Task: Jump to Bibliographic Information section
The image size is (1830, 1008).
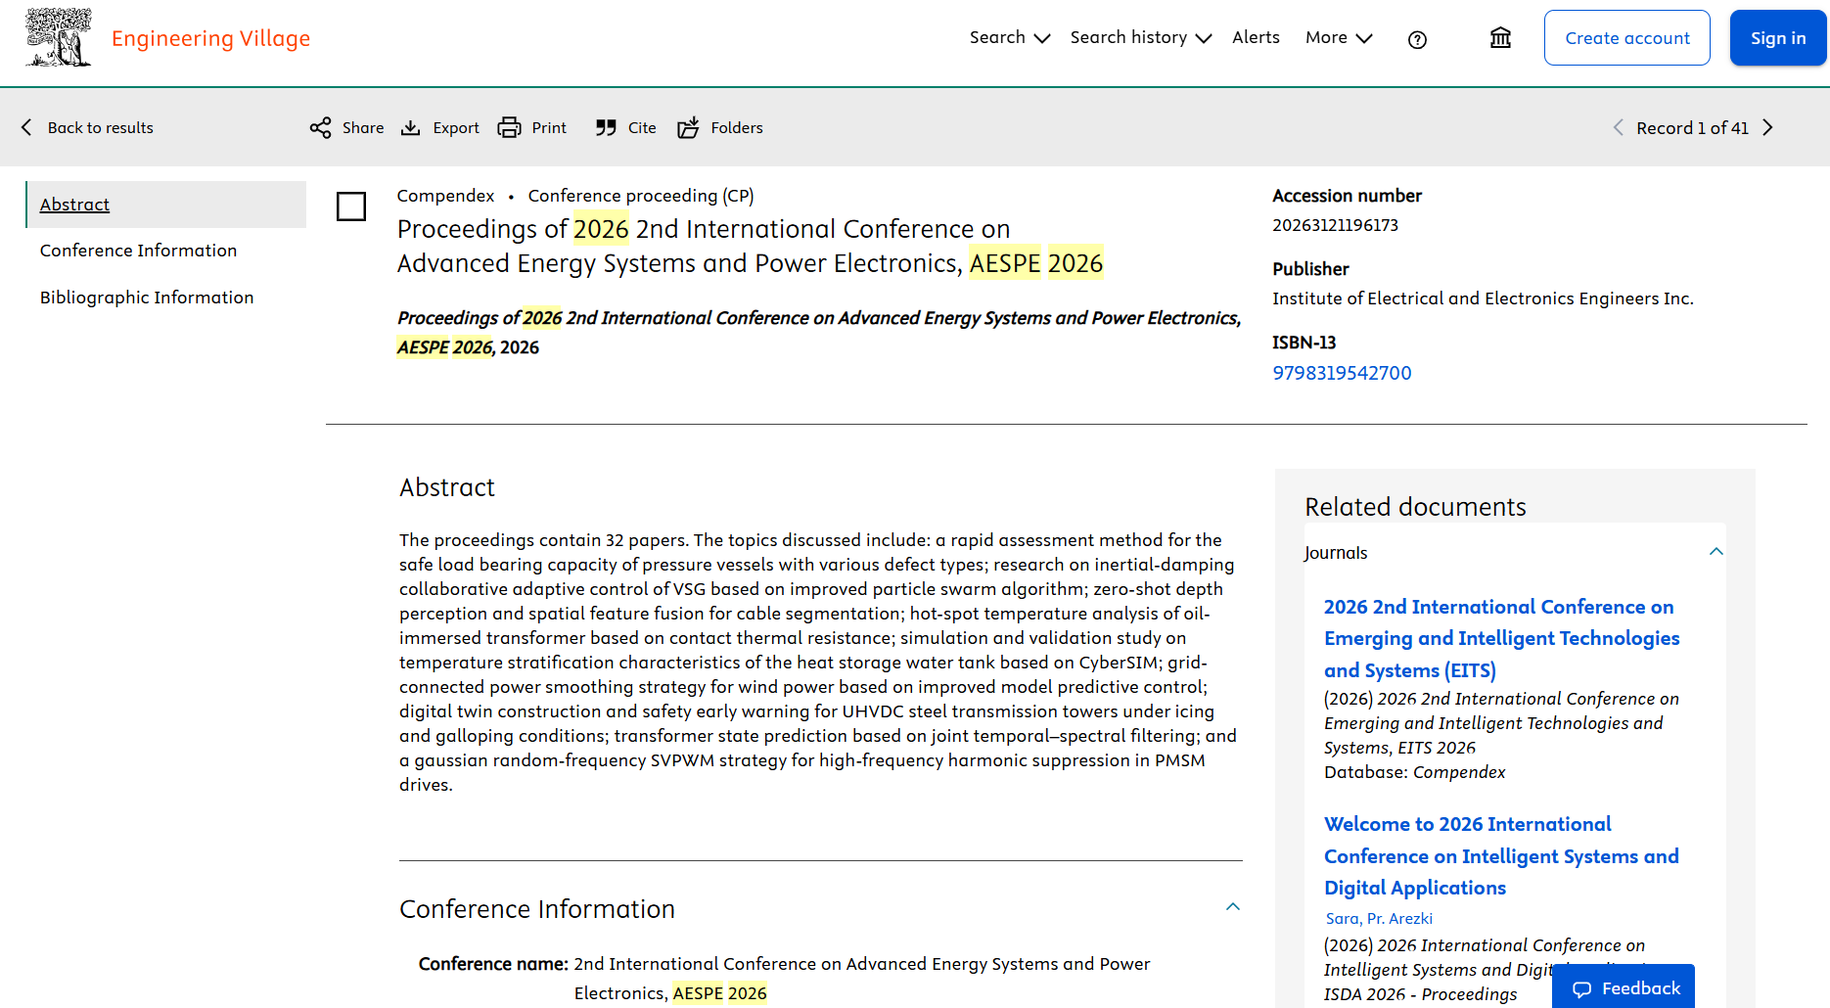Action: [x=147, y=298]
